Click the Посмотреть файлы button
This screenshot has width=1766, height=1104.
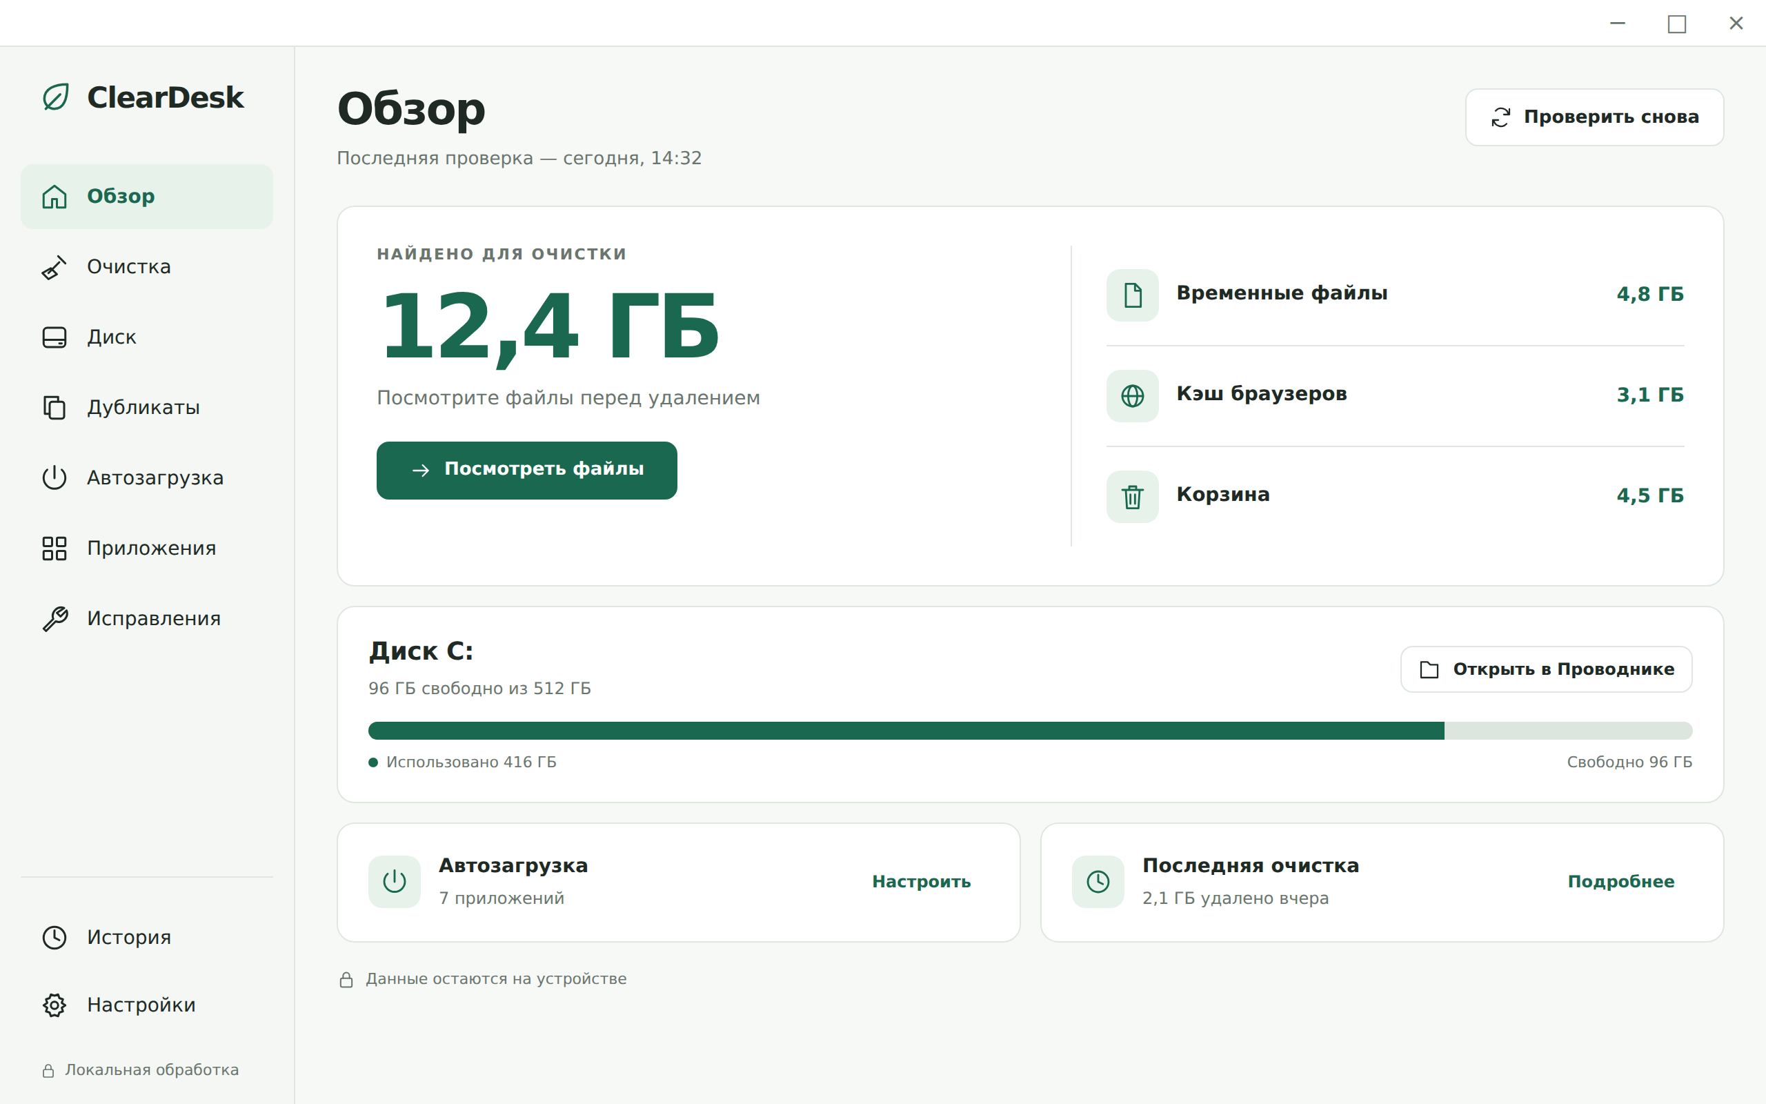tap(527, 470)
